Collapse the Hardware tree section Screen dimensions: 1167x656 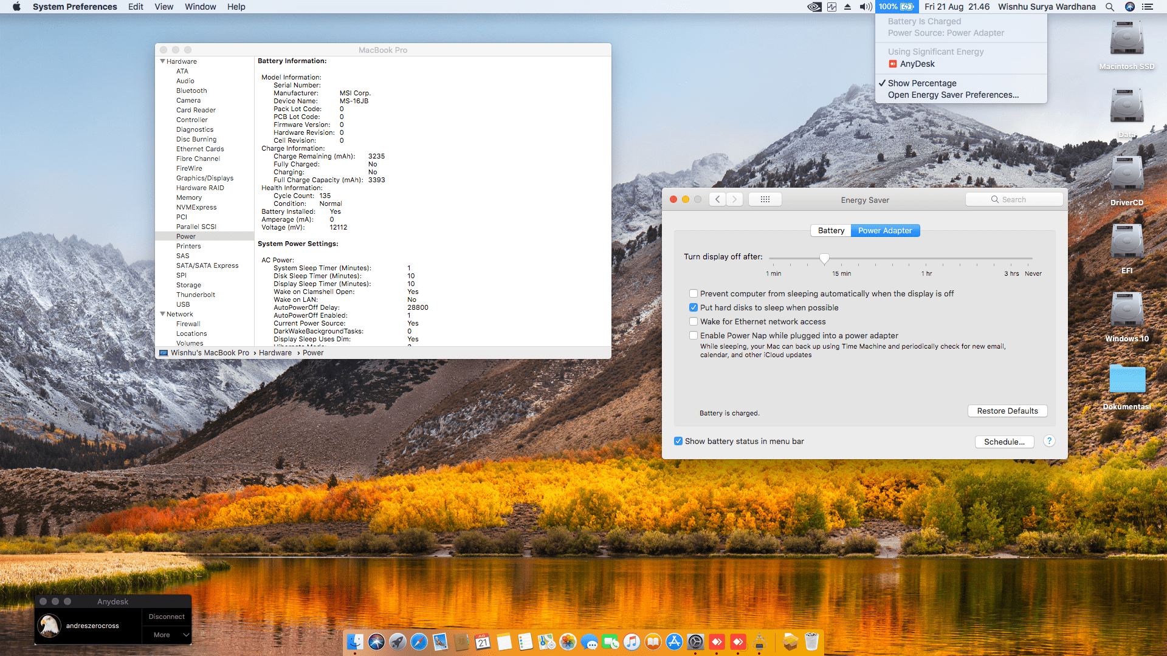162,61
